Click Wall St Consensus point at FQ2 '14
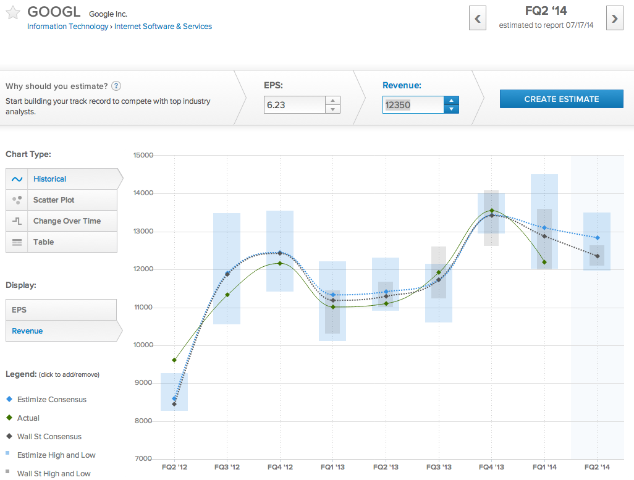Image resolution: width=634 pixels, height=480 pixels. coord(597,256)
